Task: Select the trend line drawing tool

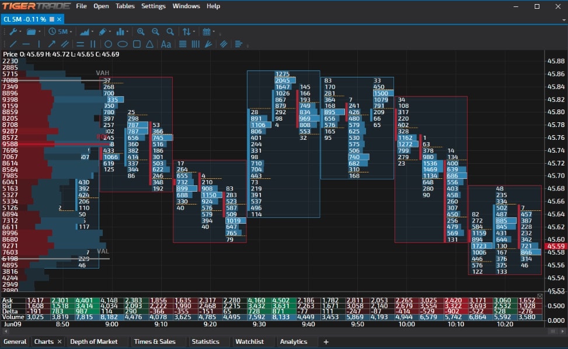Action: (12, 44)
